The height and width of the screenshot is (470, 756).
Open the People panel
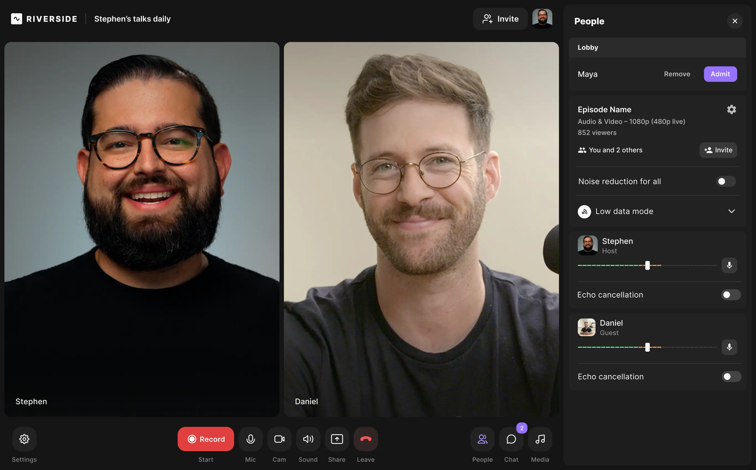pyautogui.click(x=482, y=438)
